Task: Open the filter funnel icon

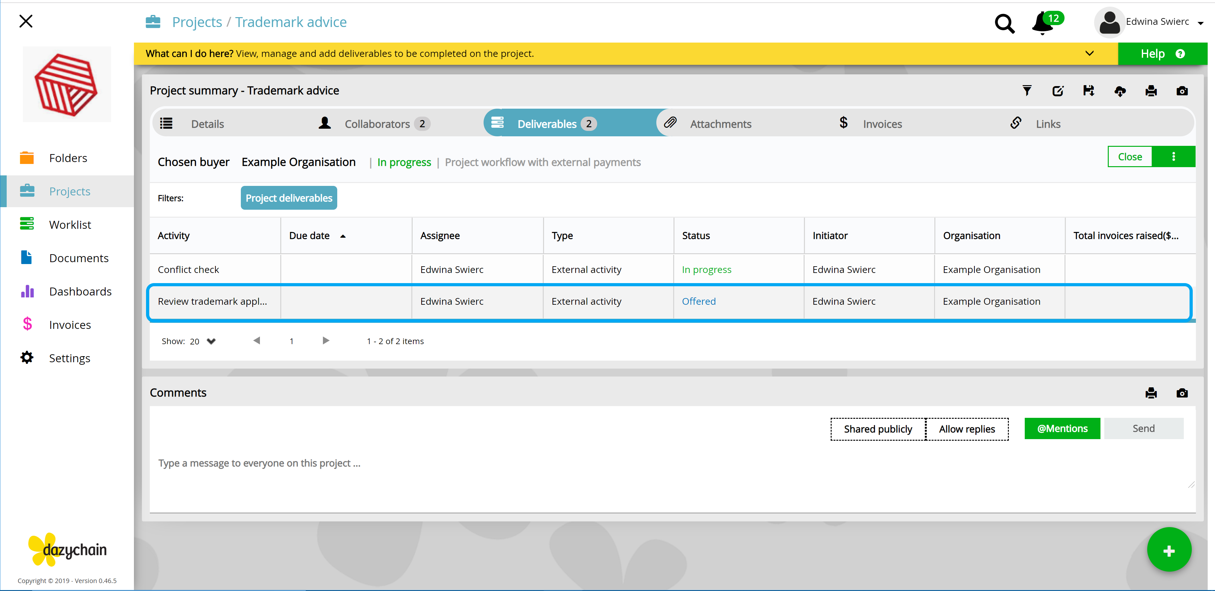Action: click(1026, 91)
